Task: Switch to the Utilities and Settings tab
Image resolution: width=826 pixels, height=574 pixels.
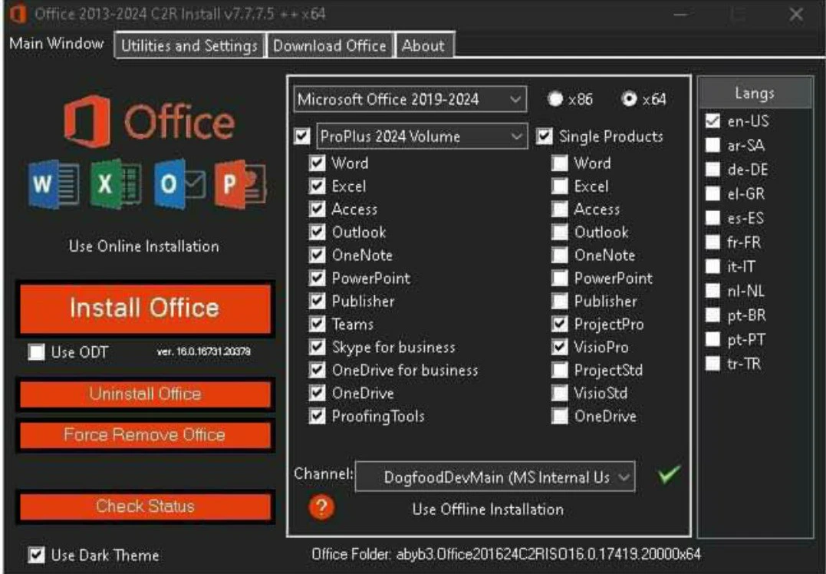Action: (x=189, y=45)
